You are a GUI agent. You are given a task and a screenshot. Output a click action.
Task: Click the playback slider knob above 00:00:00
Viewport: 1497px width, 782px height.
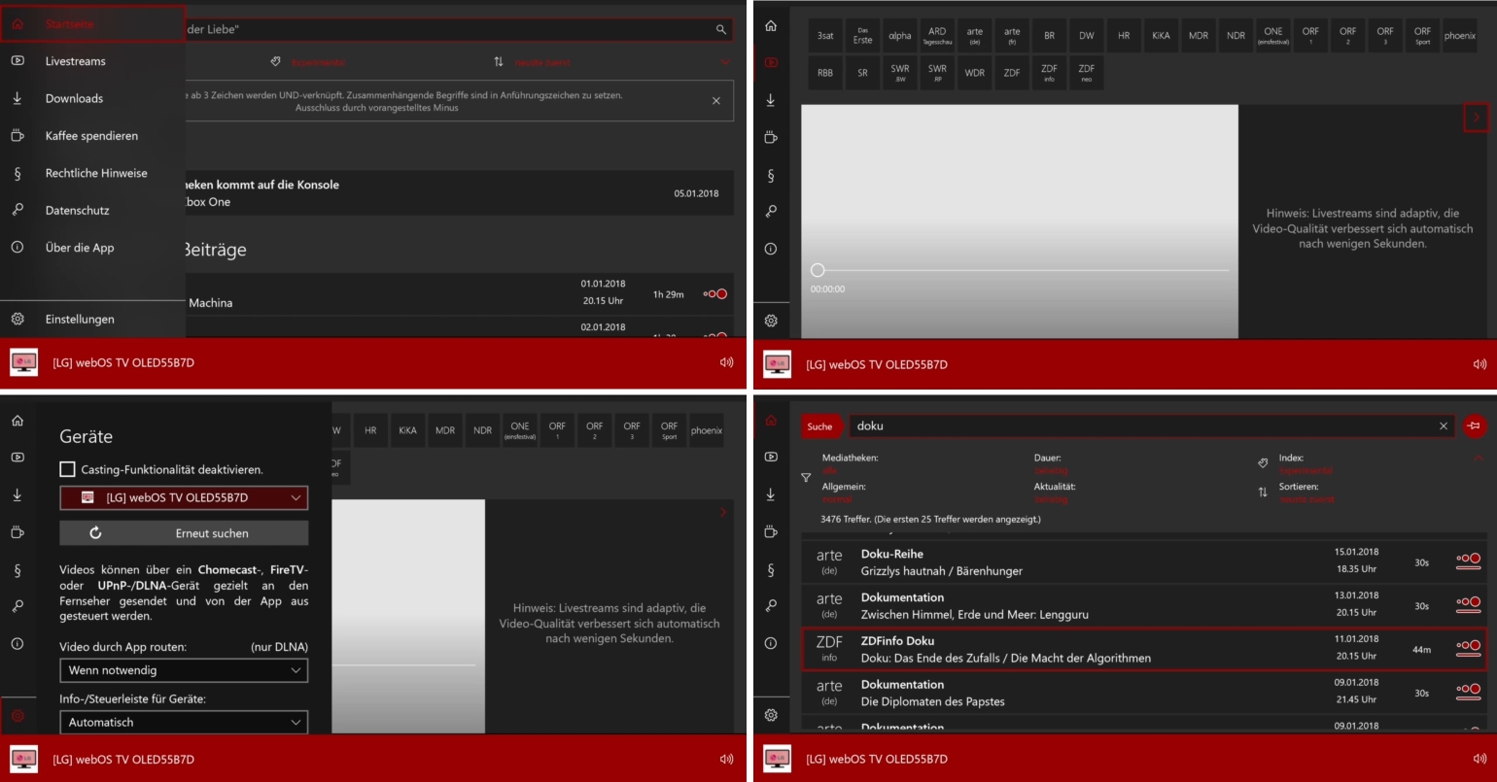tap(818, 270)
